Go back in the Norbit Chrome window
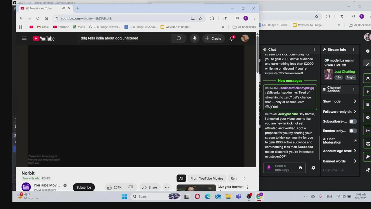The width and height of the screenshot is (371, 209). click(21, 18)
